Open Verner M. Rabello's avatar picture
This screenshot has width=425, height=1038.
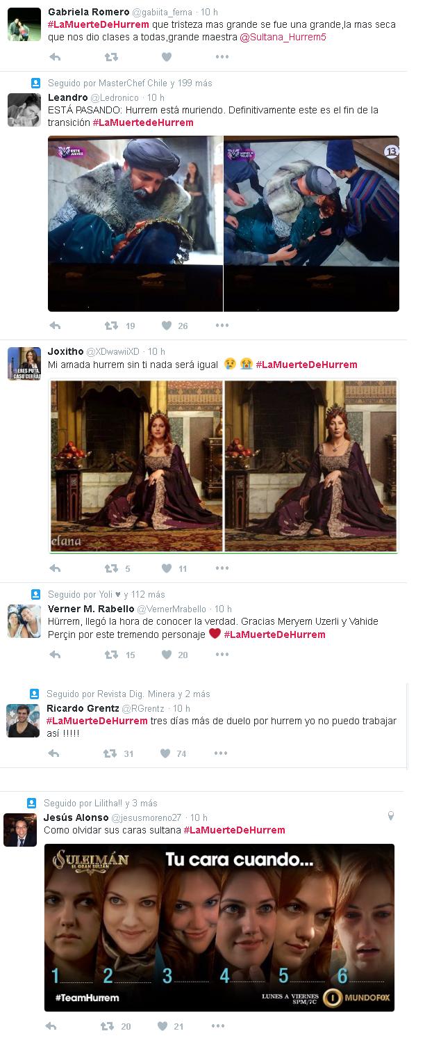pos(24,621)
